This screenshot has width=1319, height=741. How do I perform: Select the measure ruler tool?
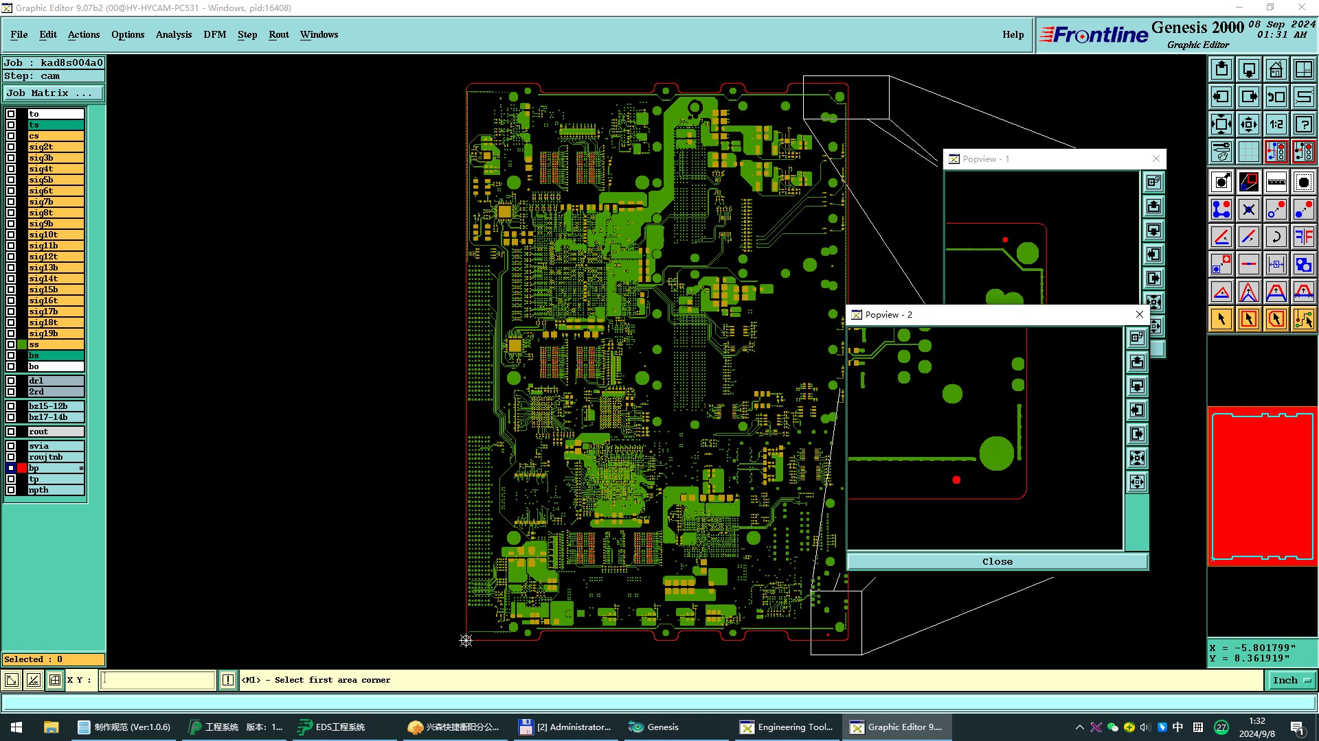(x=1276, y=182)
